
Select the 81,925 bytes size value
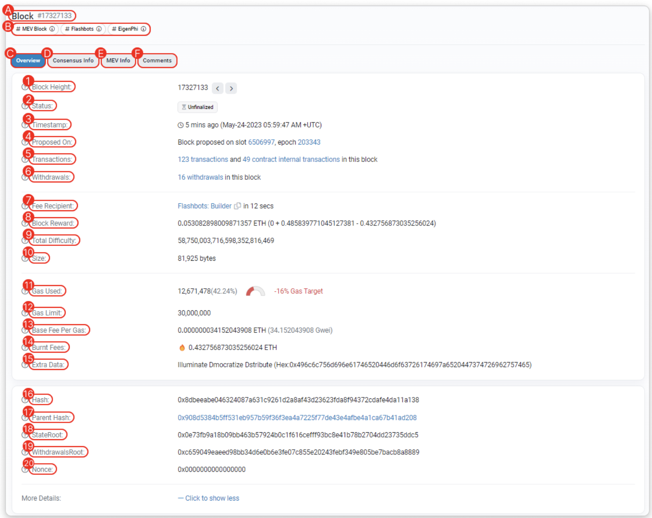(197, 258)
